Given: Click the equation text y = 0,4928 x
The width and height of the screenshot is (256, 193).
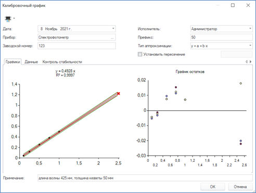Looking at the screenshot, I should point(66,71).
